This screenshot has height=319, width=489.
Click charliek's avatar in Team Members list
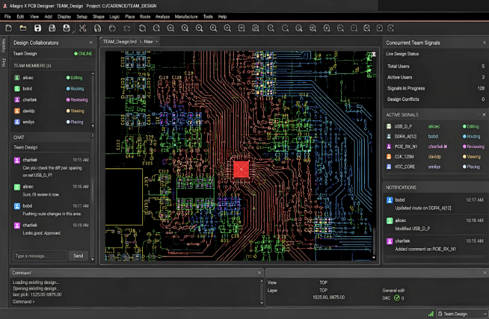point(17,100)
